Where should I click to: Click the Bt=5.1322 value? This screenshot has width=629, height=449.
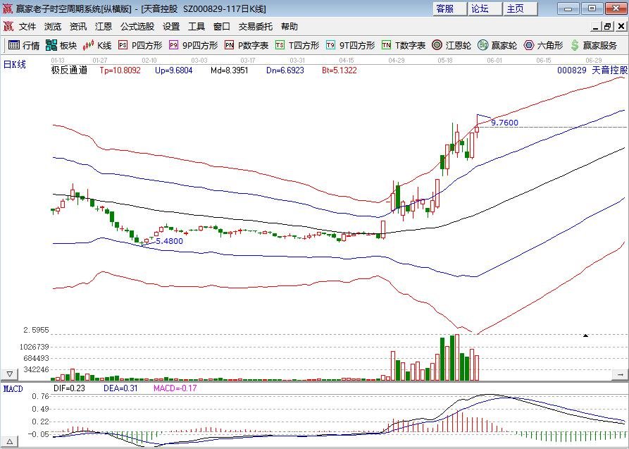coord(340,70)
